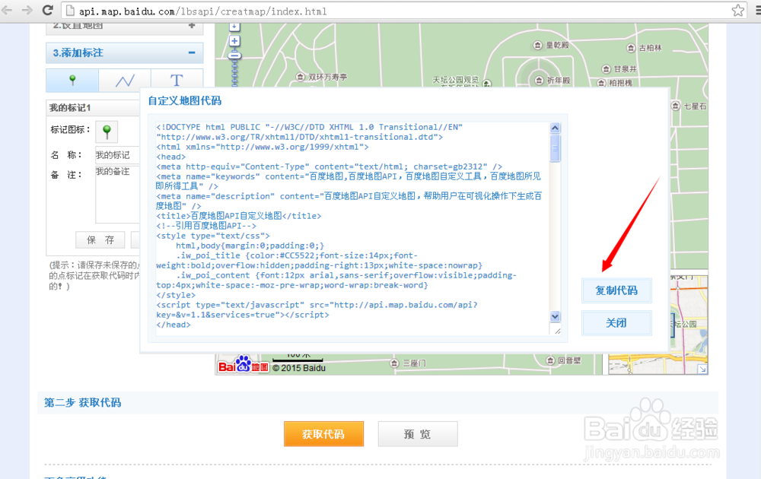Click the 柏抱槐 landmark icon

601,83
